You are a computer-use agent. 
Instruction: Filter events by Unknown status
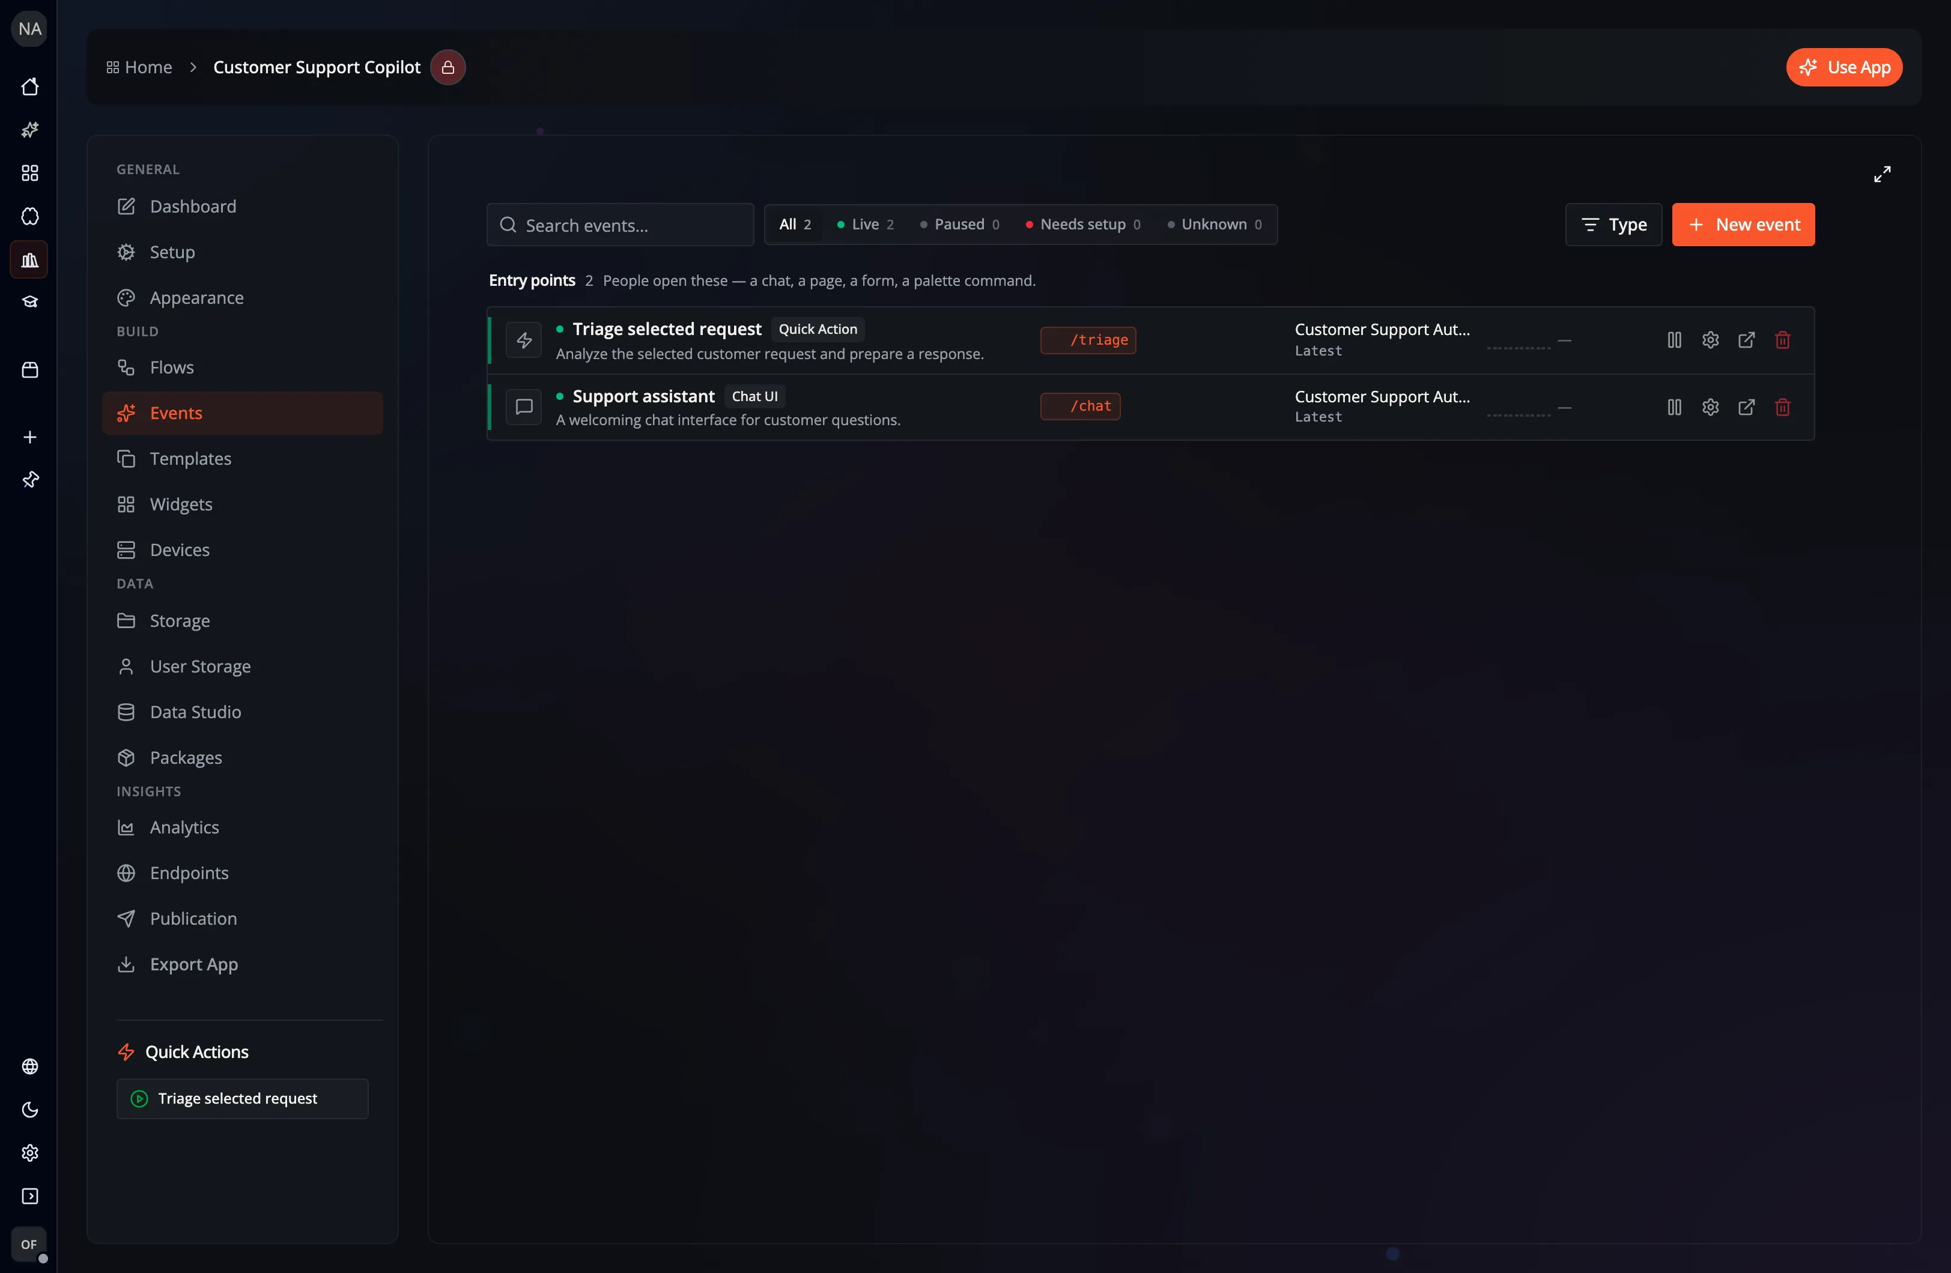[1215, 225]
